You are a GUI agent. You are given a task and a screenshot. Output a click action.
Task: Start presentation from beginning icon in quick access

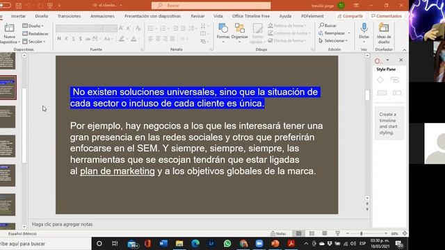pyautogui.click(x=49, y=6)
